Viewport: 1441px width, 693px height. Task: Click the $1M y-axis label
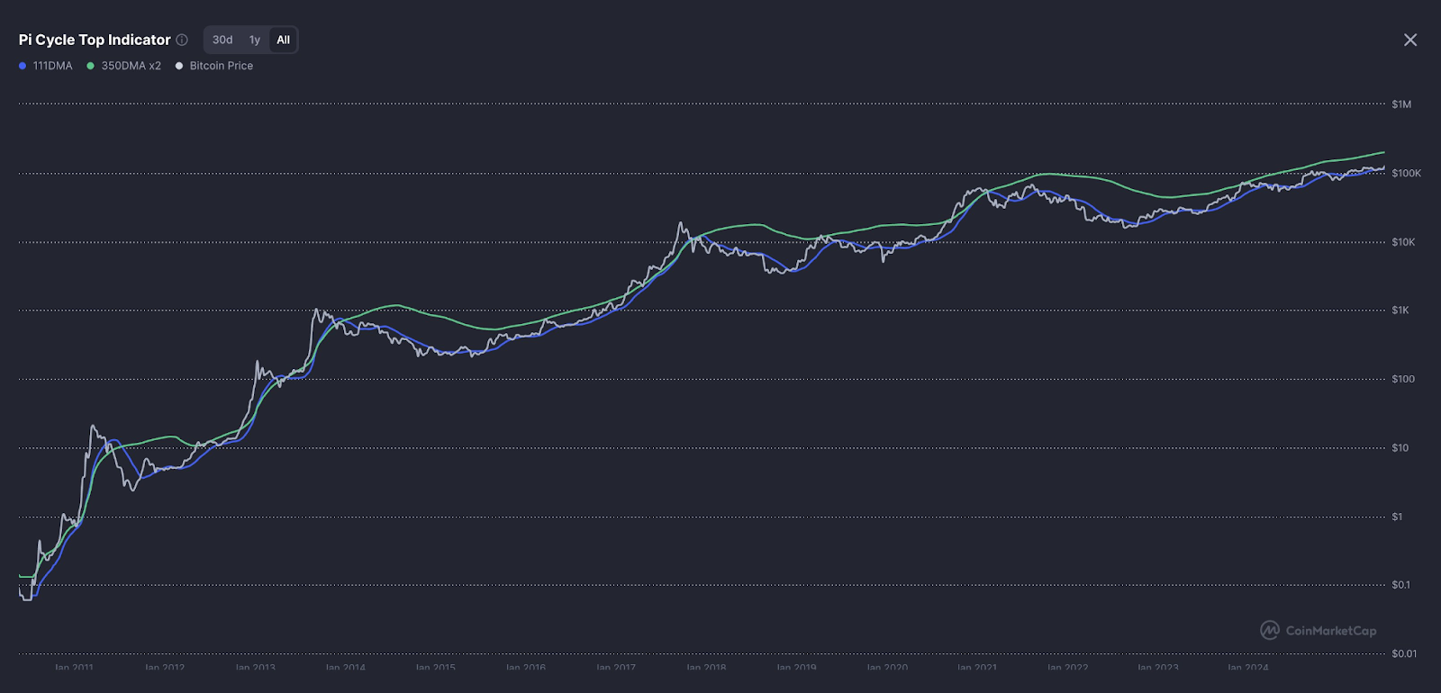click(x=1401, y=104)
